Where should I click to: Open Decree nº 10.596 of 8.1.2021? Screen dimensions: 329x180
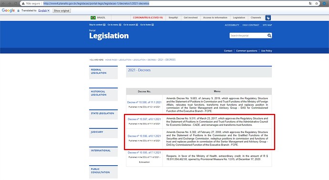click(144, 136)
